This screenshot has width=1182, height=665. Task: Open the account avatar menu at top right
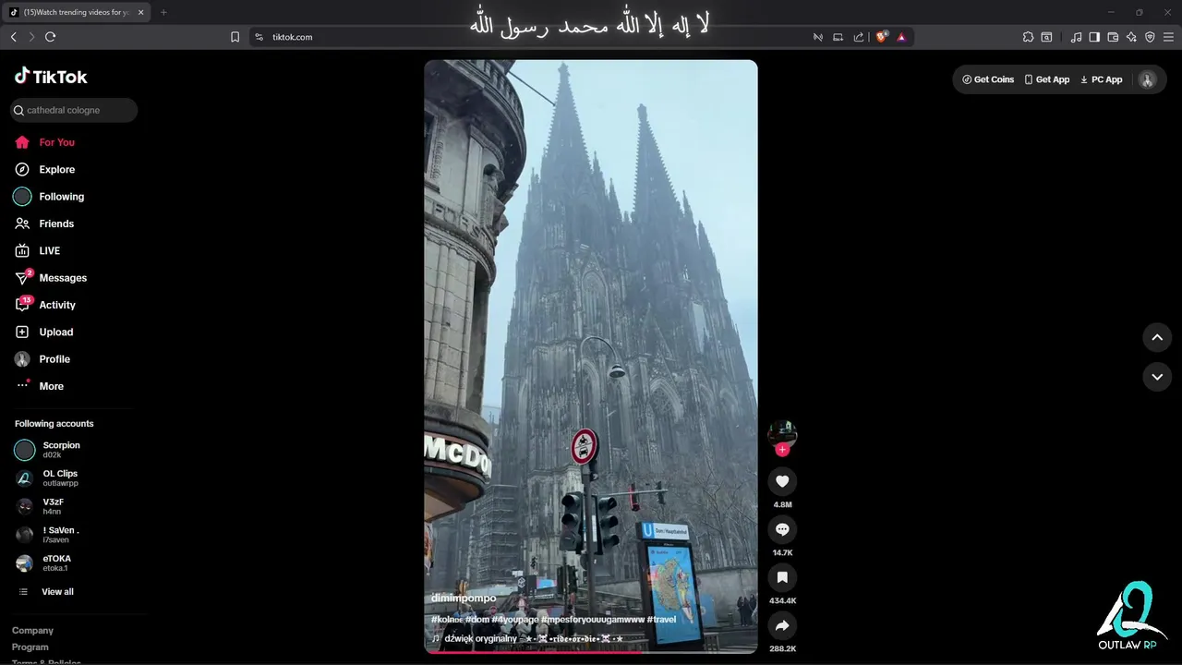[x=1147, y=79]
